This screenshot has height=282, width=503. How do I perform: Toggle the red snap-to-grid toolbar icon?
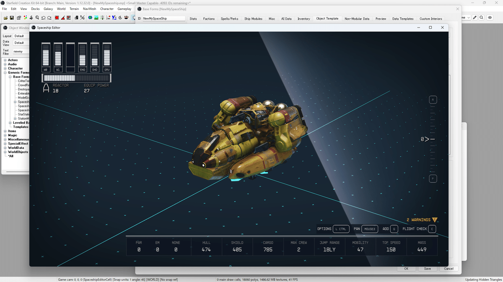pyautogui.click(x=57, y=18)
